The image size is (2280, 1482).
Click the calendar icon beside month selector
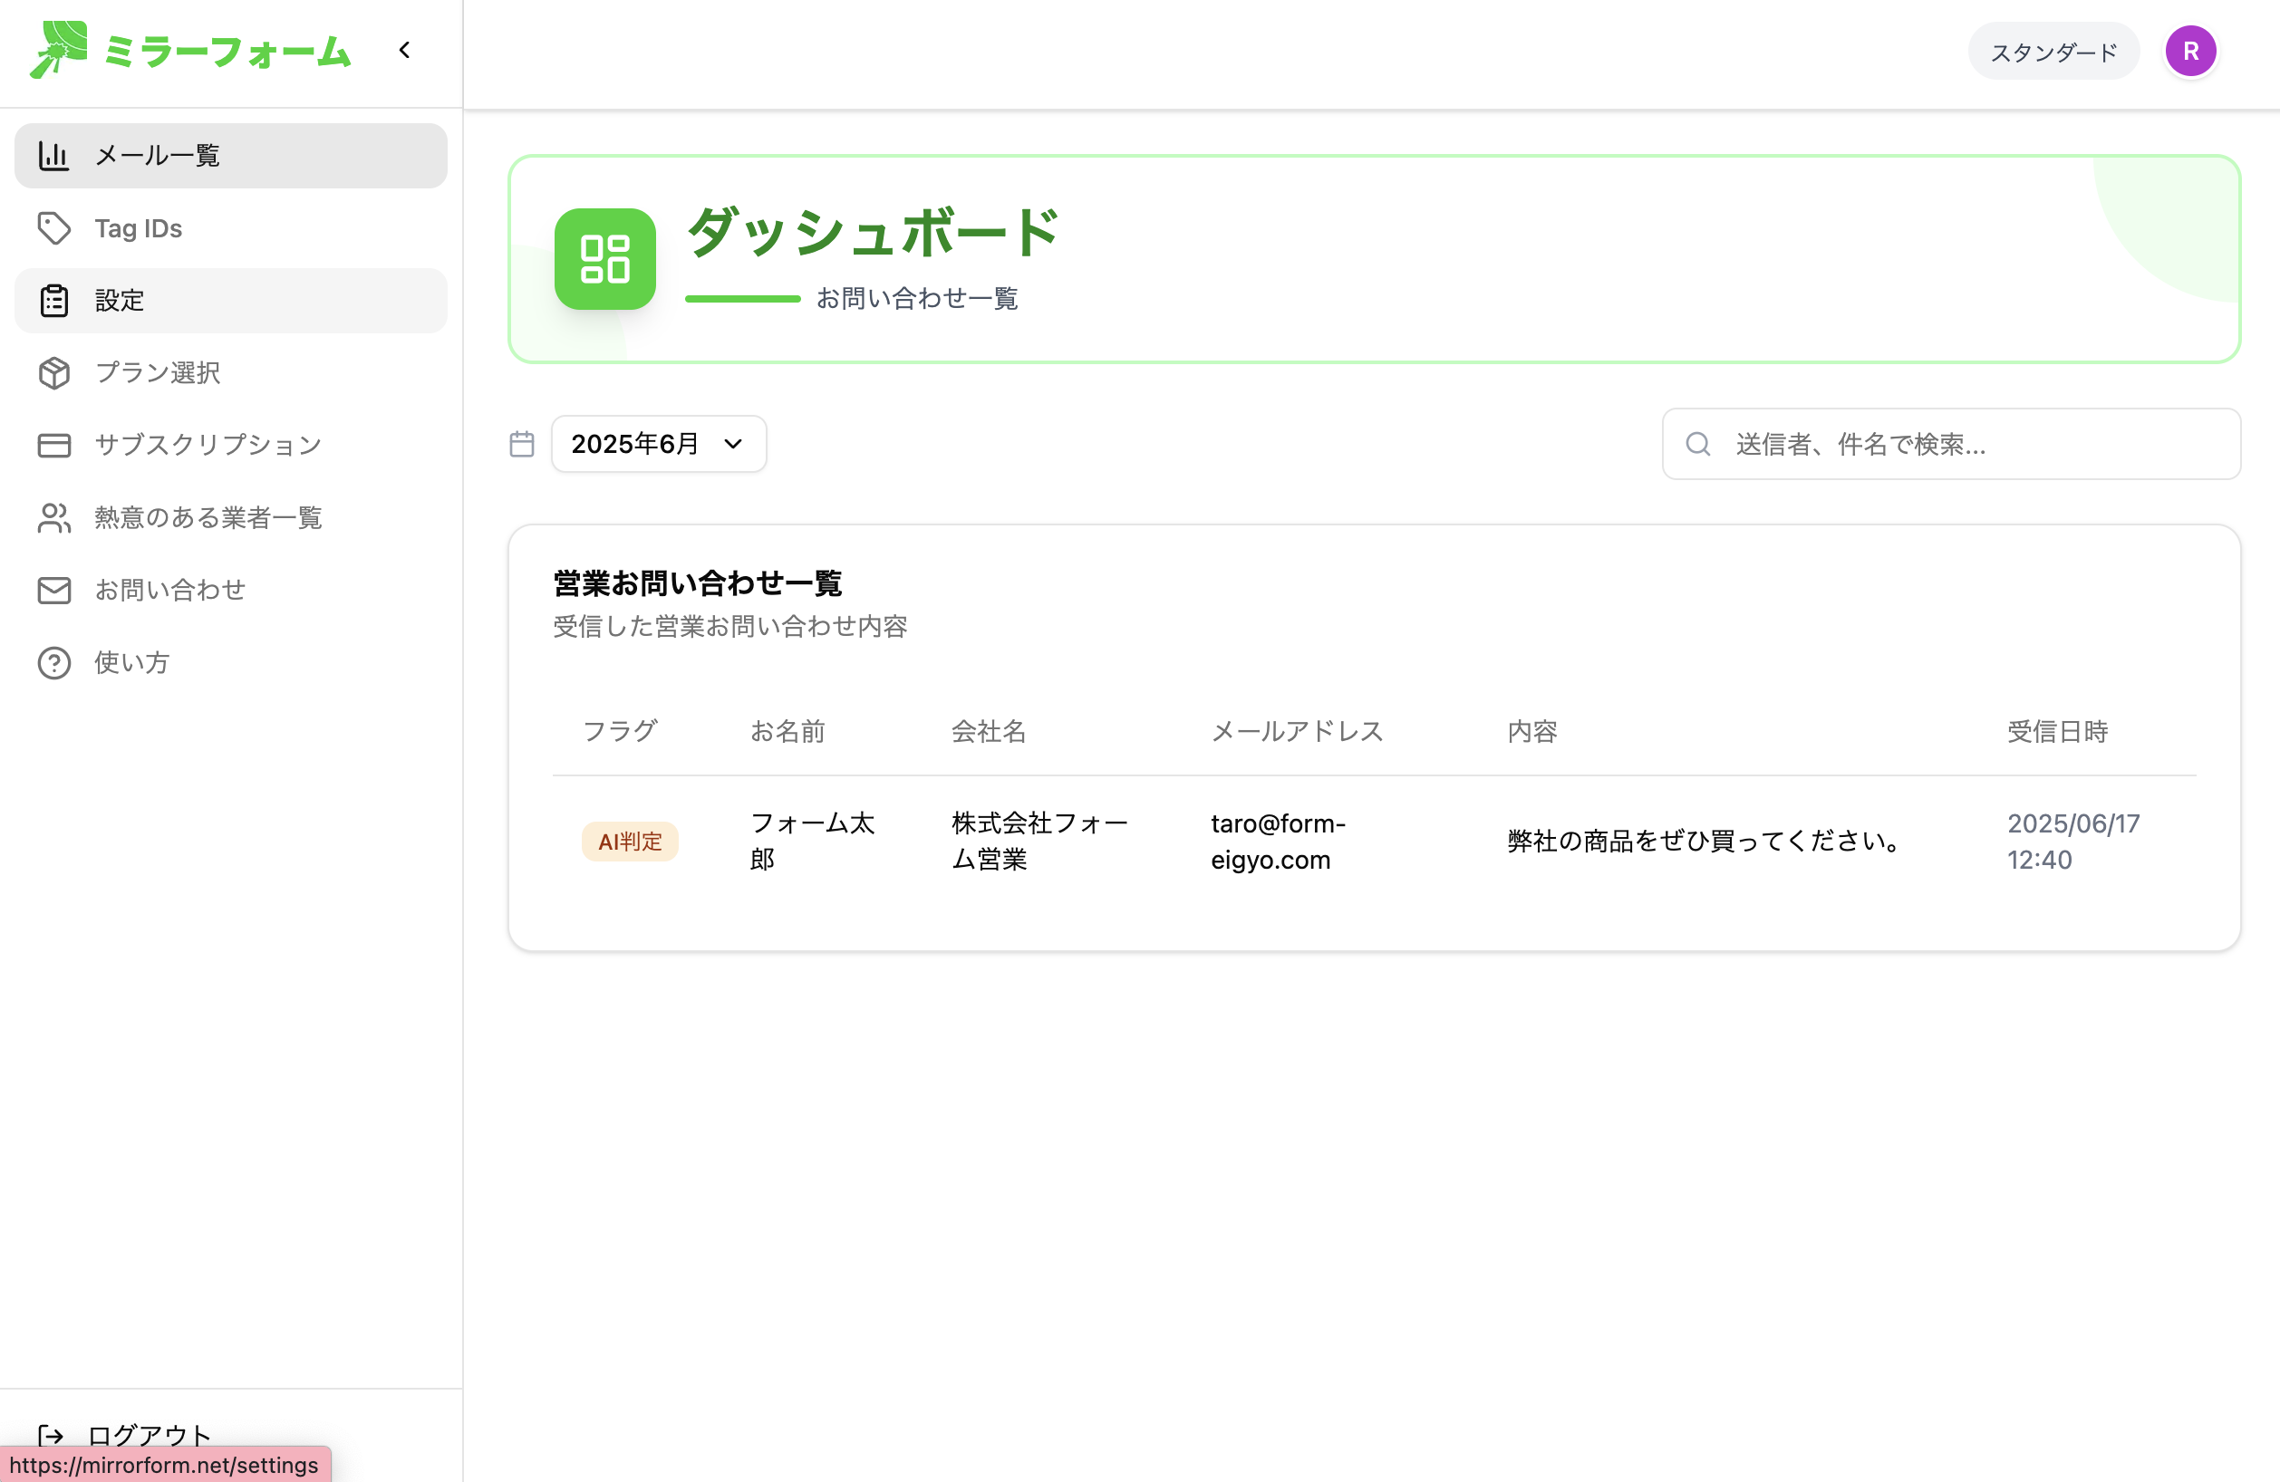point(521,443)
